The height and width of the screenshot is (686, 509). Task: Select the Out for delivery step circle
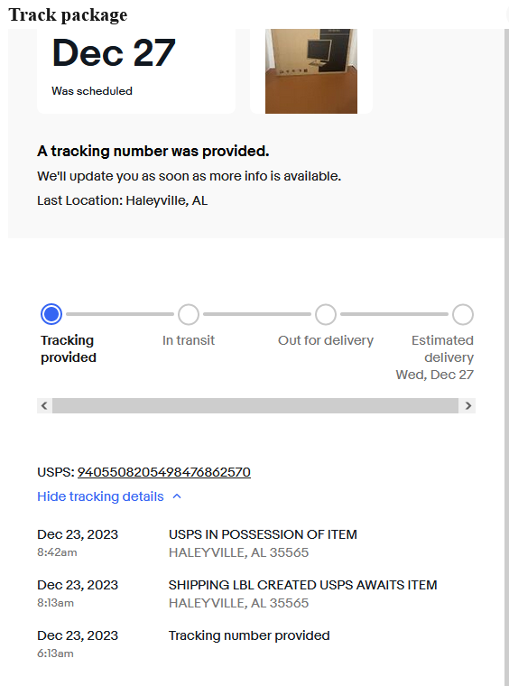click(x=326, y=314)
